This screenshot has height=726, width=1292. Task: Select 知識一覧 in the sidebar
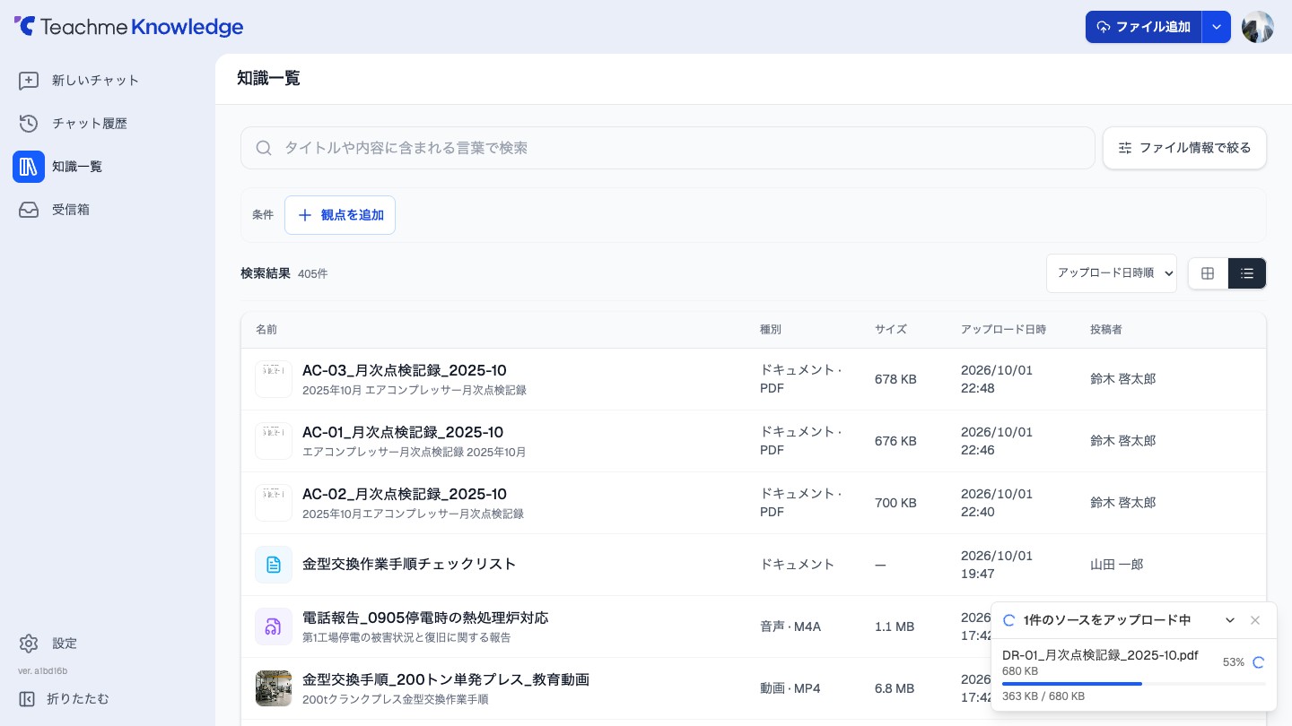[108, 167]
